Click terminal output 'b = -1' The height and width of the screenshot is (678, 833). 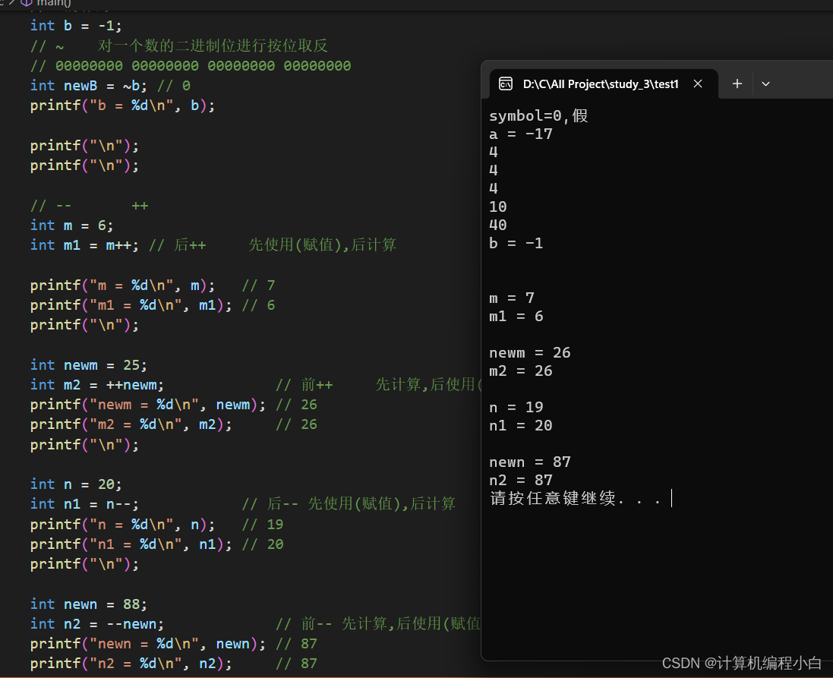[x=516, y=244]
